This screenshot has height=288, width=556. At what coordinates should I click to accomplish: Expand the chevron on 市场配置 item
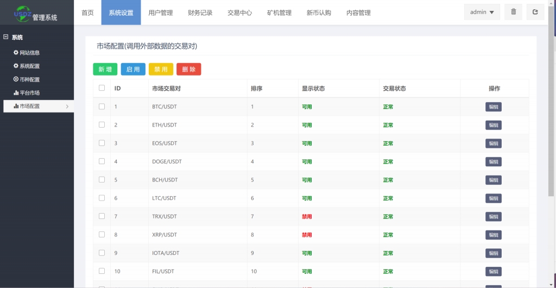tap(67, 107)
